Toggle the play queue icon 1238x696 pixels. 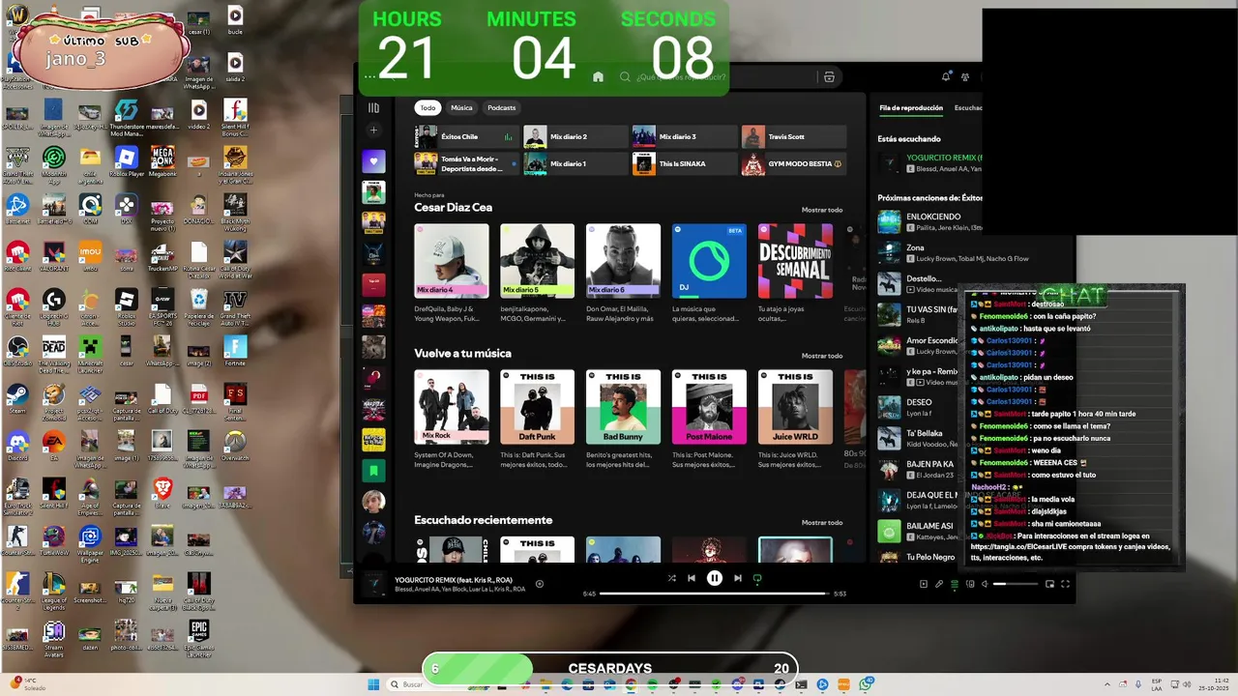click(955, 584)
